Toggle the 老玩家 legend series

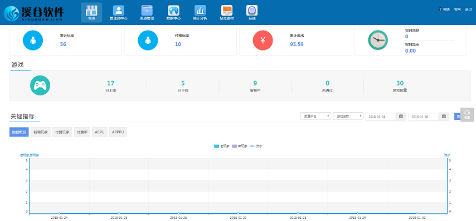coord(221,147)
